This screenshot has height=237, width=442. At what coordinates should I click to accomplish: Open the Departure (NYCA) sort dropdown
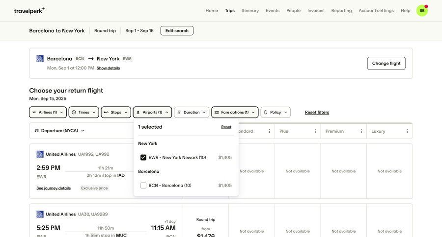coord(59,131)
